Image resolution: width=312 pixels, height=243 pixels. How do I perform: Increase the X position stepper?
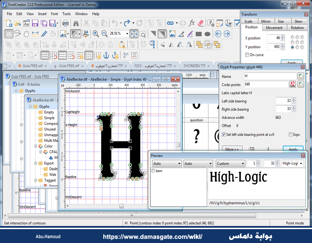coord(283,36)
